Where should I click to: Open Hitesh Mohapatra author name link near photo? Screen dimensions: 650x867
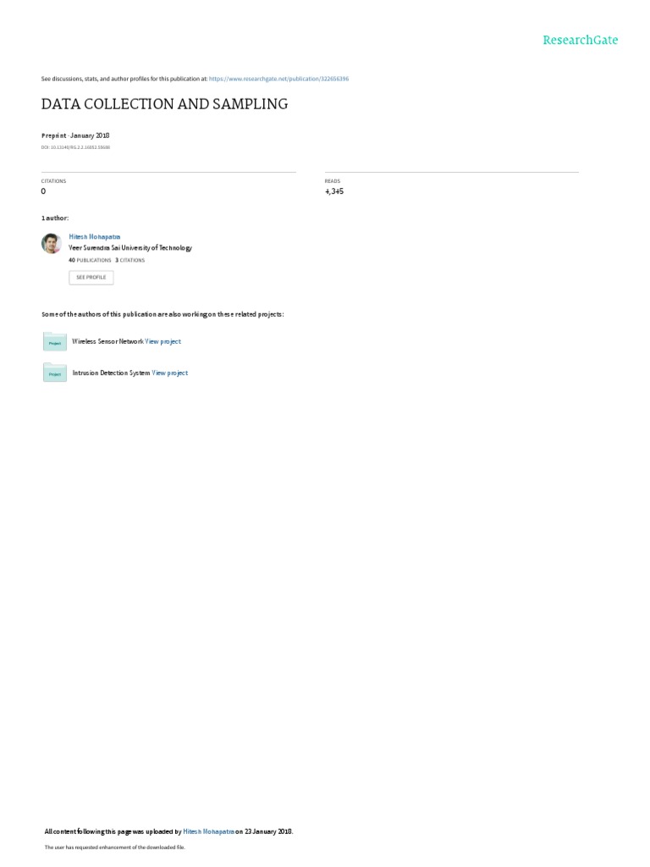(x=95, y=237)
